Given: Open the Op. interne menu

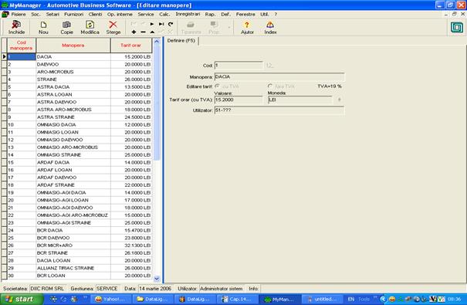Looking at the screenshot, I should [x=120, y=14].
